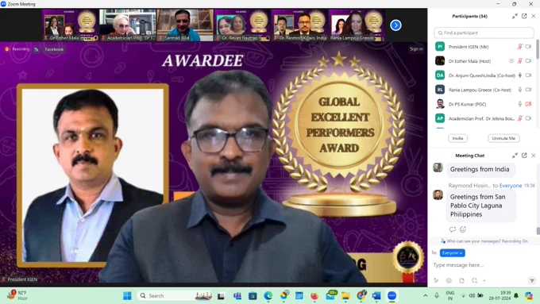Open the notification bell in the system tray
This screenshot has height=304, width=540.
(516, 296)
